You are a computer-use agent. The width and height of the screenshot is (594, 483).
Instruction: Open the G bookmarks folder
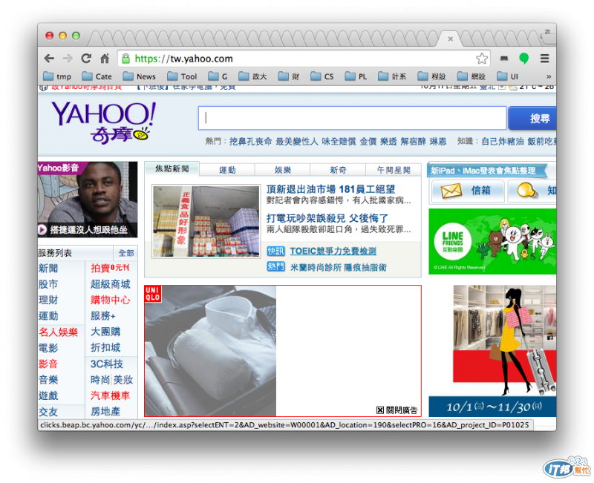click(218, 76)
